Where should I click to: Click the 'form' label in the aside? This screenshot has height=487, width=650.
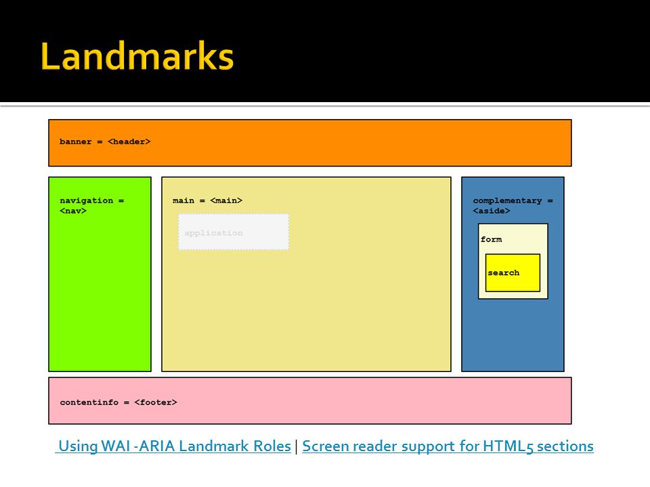click(x=492, y=239)
